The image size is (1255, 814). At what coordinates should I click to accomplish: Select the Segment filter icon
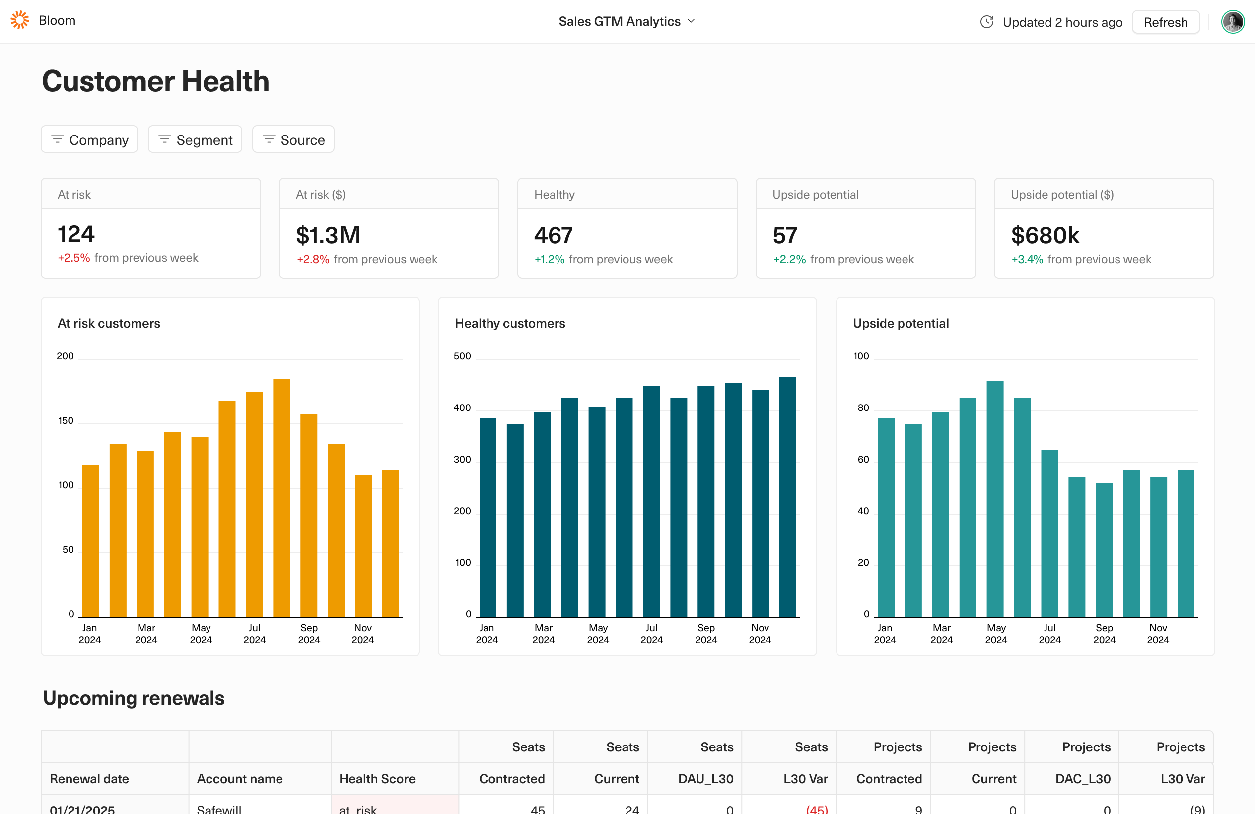[165, 140]
